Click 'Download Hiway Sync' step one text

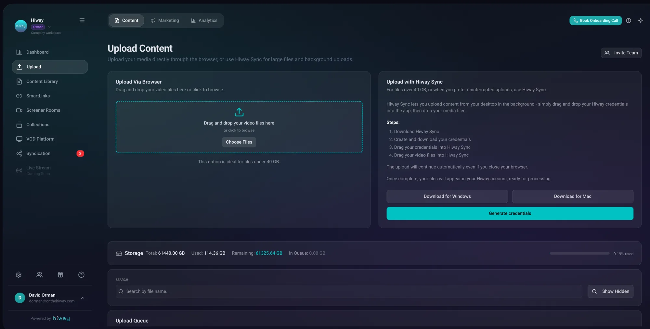pos(417,132)
